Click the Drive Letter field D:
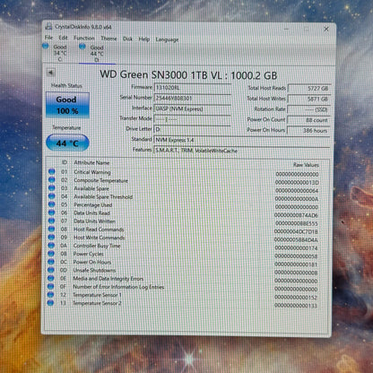The height and width of the screenshot is (373, 373). (x=192, y=129)
